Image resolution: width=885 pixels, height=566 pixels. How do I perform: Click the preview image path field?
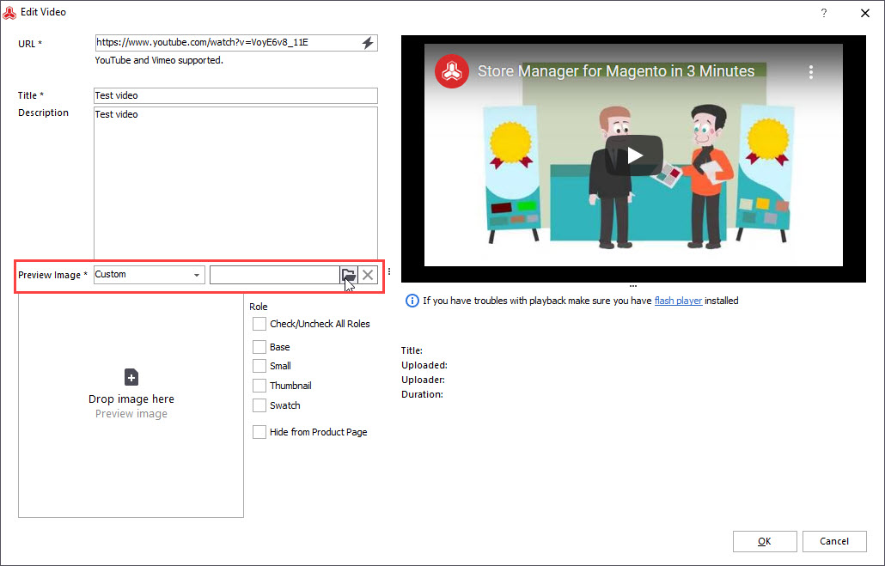tap(275, 275)
